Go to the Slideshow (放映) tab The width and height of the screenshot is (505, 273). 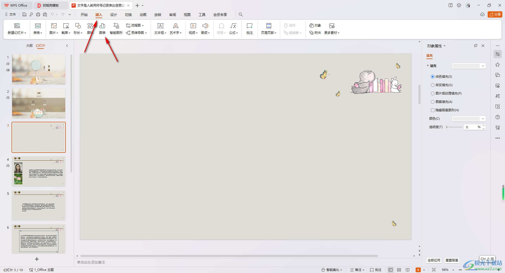click(158, 15)
